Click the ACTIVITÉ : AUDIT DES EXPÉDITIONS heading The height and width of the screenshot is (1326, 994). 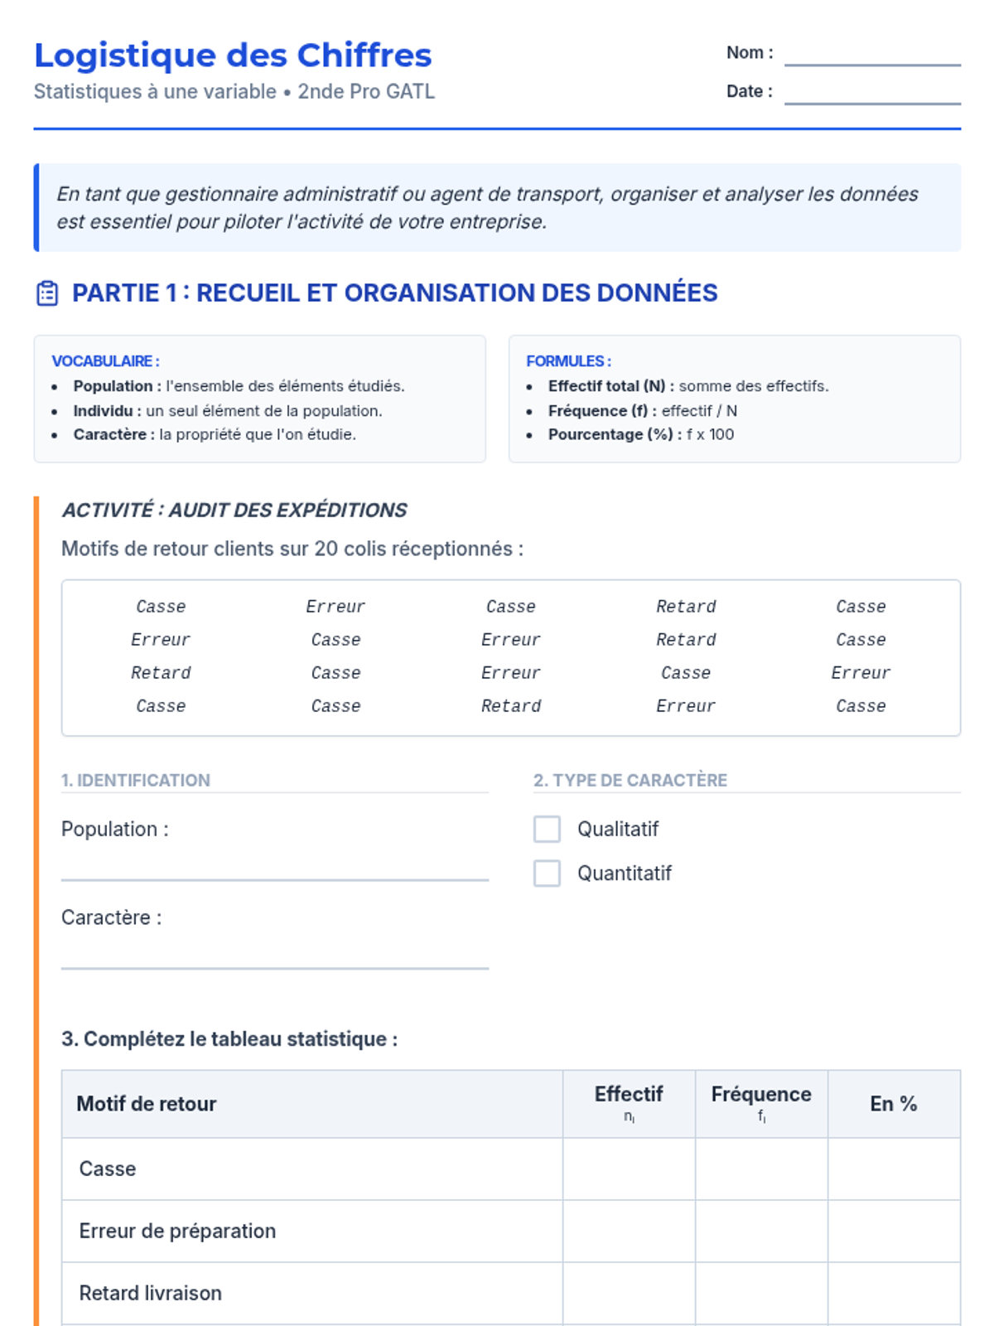[x=234, y=510]
